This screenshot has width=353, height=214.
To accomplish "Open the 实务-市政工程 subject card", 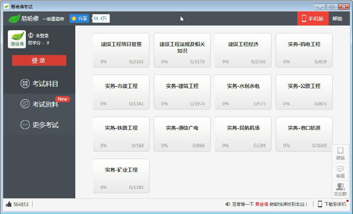I will 121,92.
